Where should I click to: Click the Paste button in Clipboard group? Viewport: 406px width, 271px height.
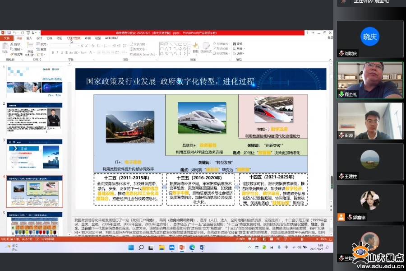pos(5,48)
